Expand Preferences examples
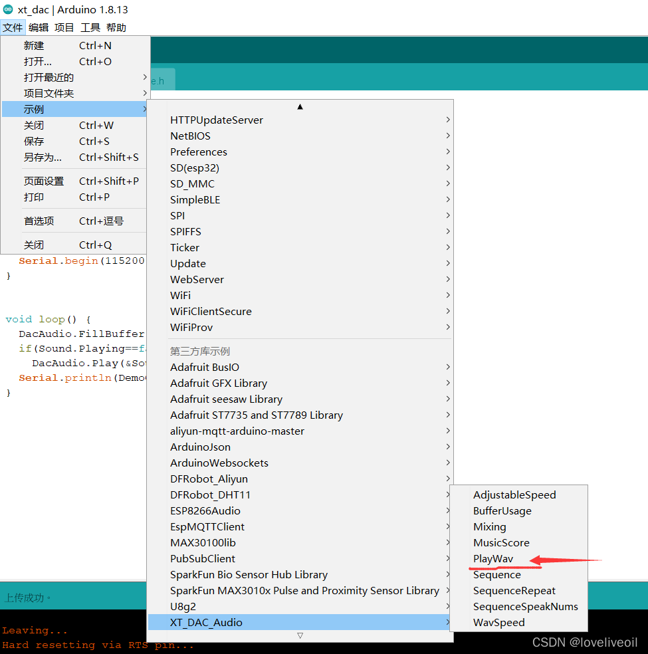The image size is (648, 654). point(300,152)
